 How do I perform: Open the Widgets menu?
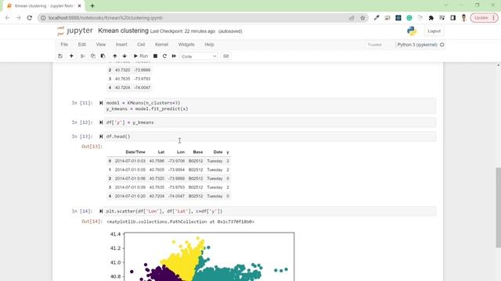pyautogui.click(x=186, y=44)
